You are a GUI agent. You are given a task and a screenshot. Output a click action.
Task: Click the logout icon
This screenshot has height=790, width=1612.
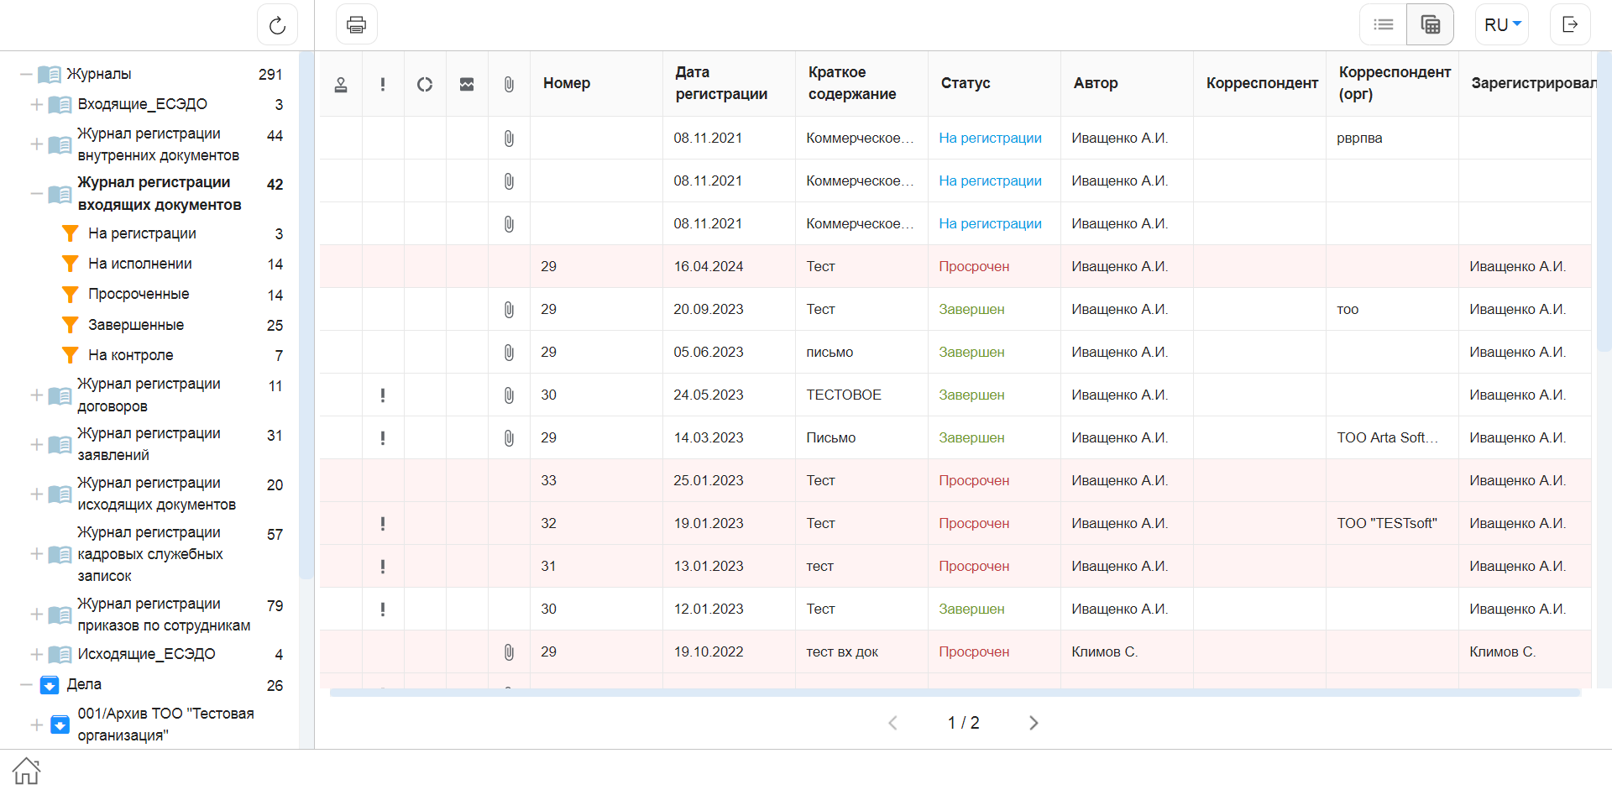(1570, 24)
